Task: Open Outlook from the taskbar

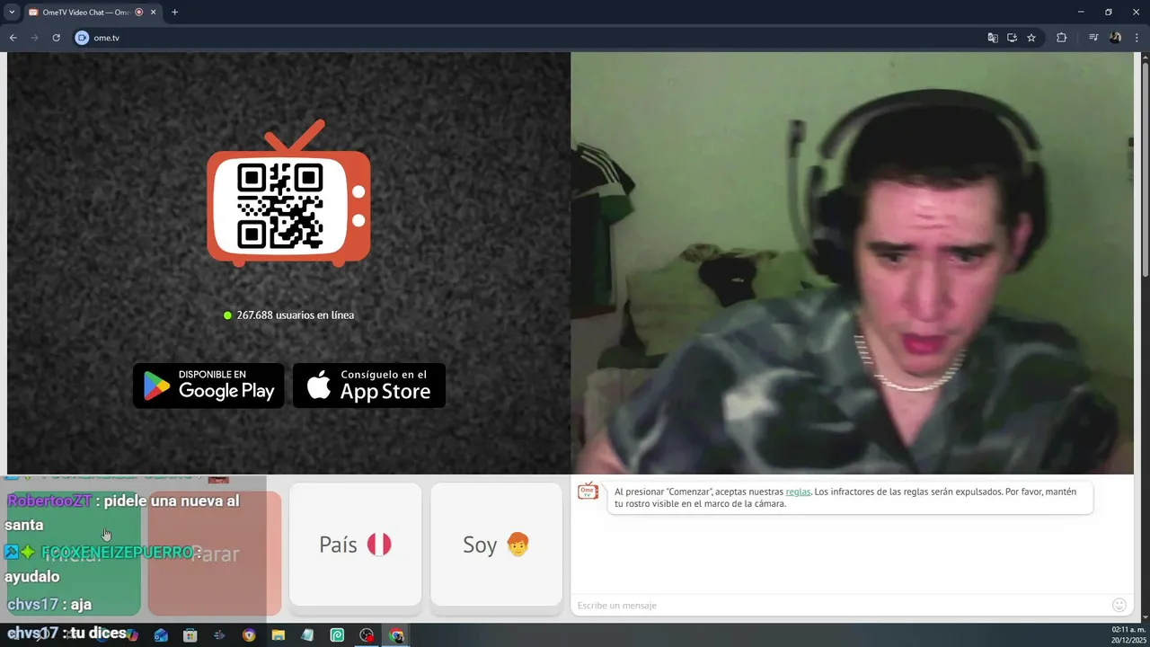Action: click(x=161, y=635)
